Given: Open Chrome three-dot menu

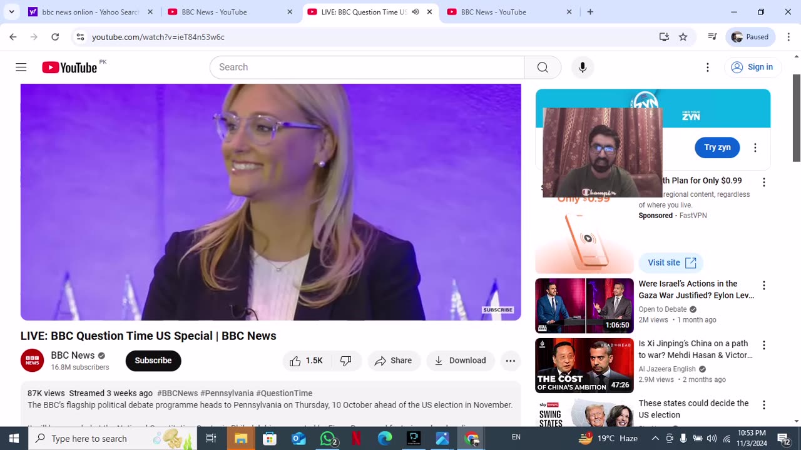Looking at the screenshot, I should click(789, 37).
